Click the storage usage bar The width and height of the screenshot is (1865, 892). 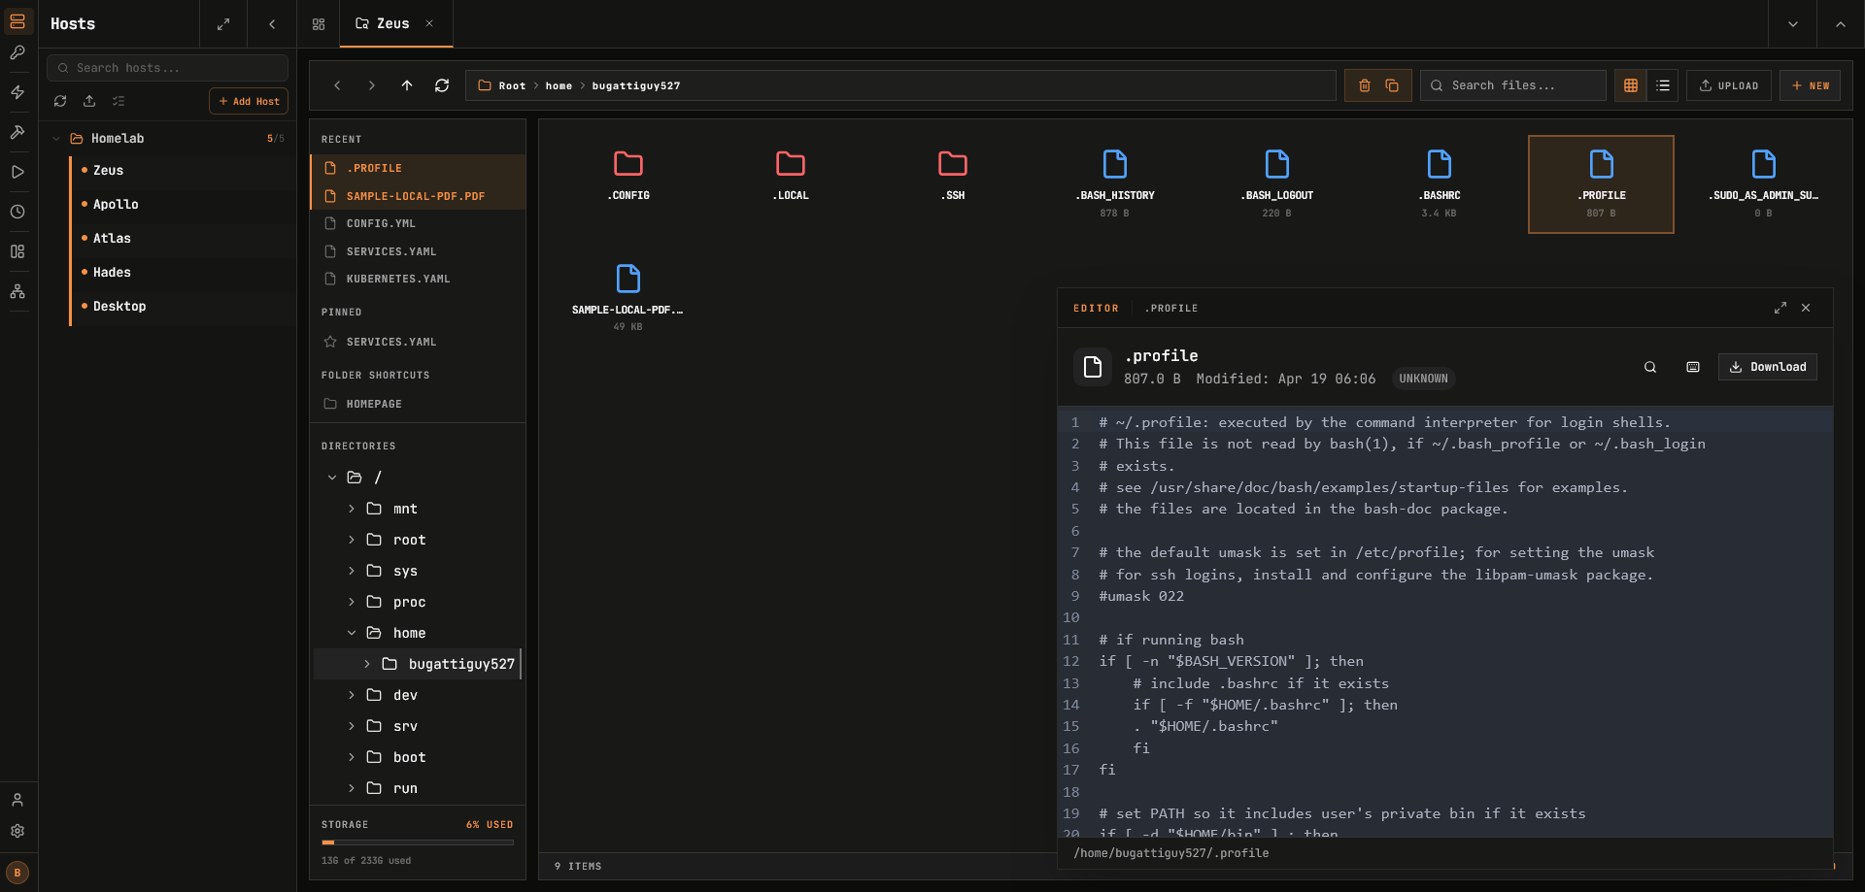click(418, 842)
